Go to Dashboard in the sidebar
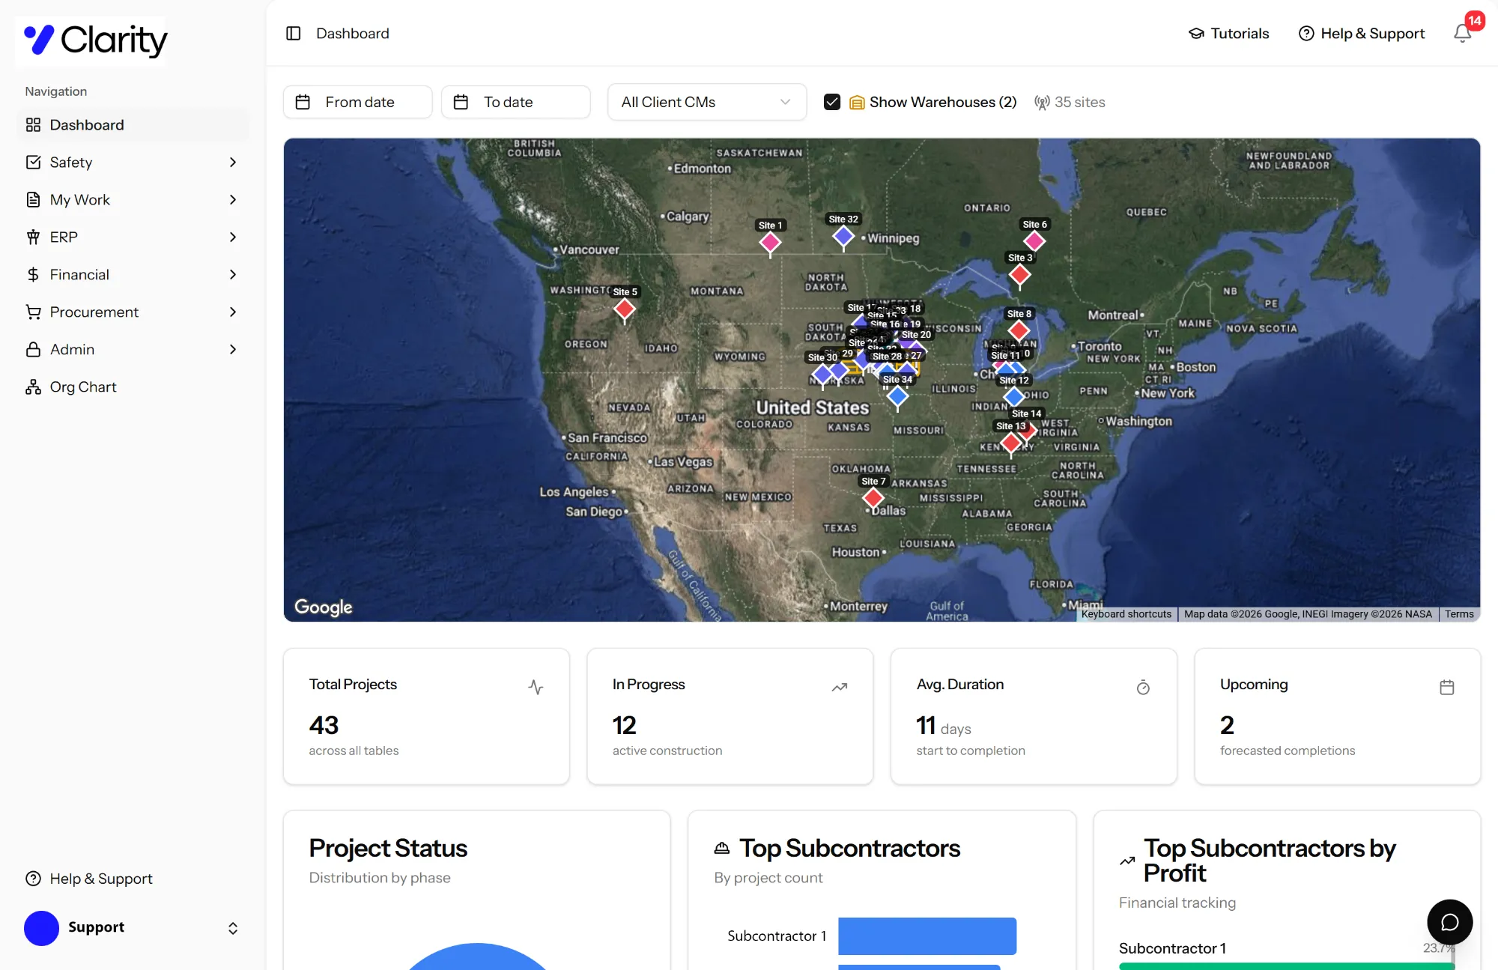This screenshot has width=1498, height=970. coord(133,125)
